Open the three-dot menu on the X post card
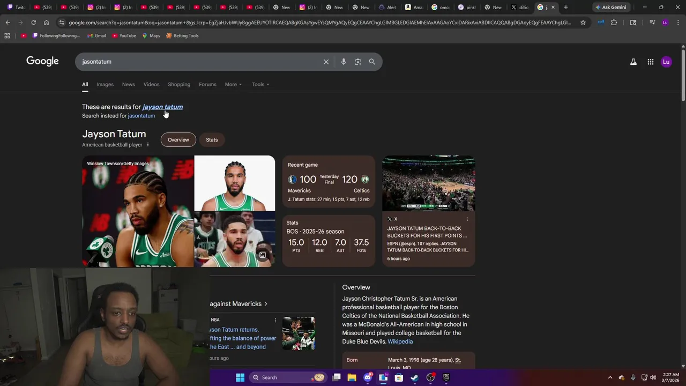The image size is (686, 386). pyautogui.click(x=467, y=219)
